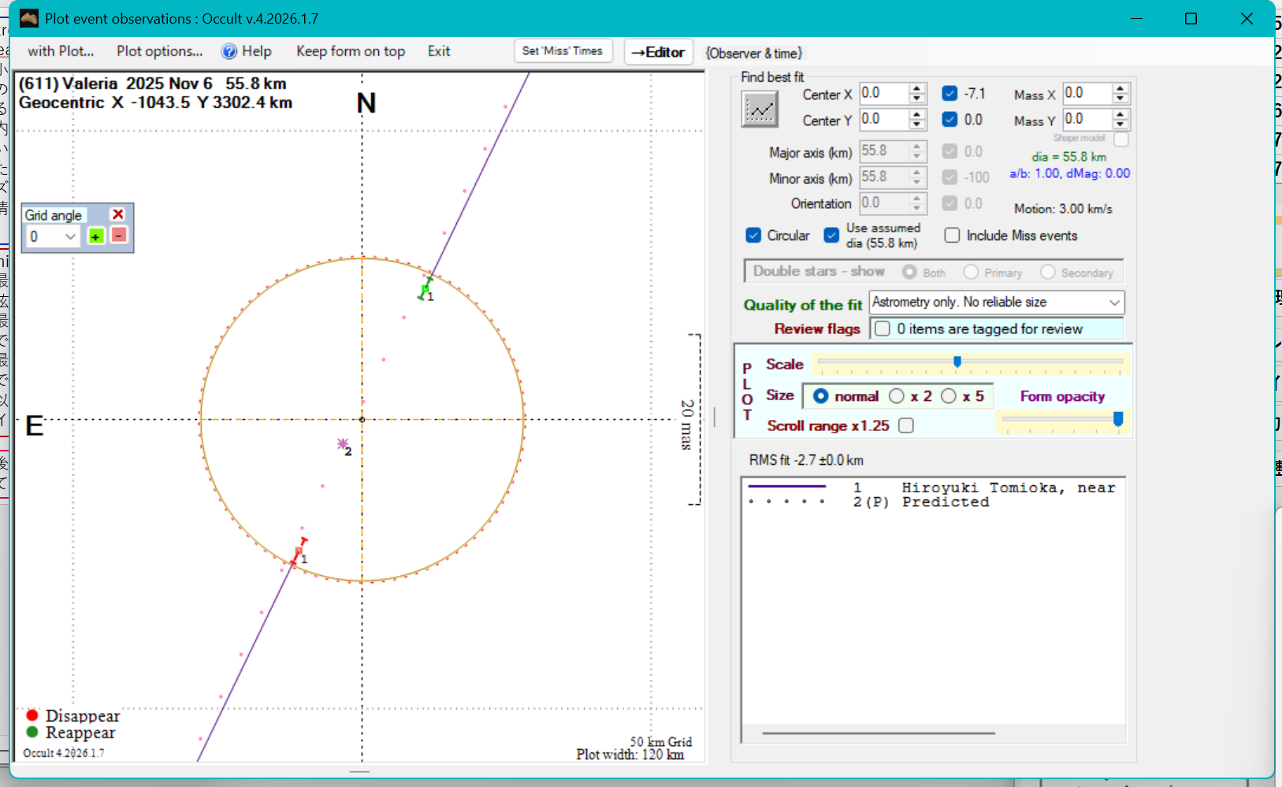
Task: Expand the Quality of the fit dropdown
Action: point(1114,303)
